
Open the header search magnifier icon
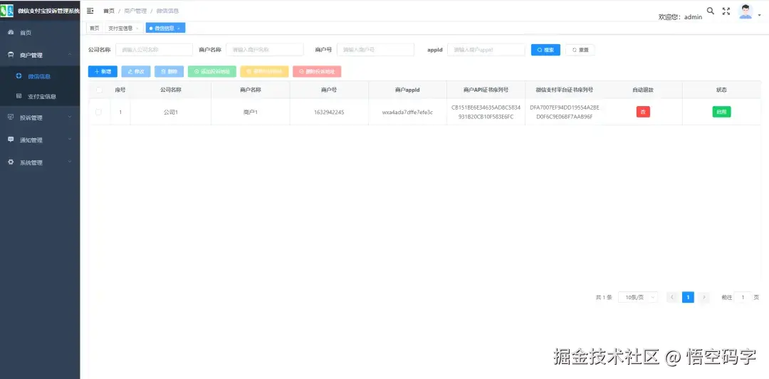[710, 11]
